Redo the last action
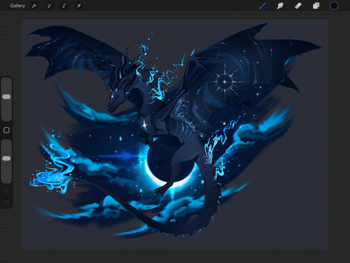This screenshot has height=263, width=350. point(6,203)
